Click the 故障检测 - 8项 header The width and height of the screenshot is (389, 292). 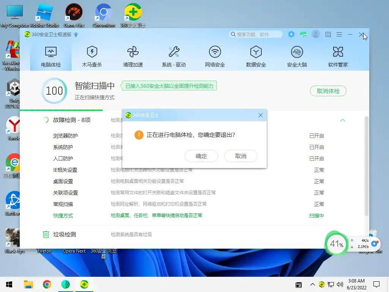[x=72, y=120]
